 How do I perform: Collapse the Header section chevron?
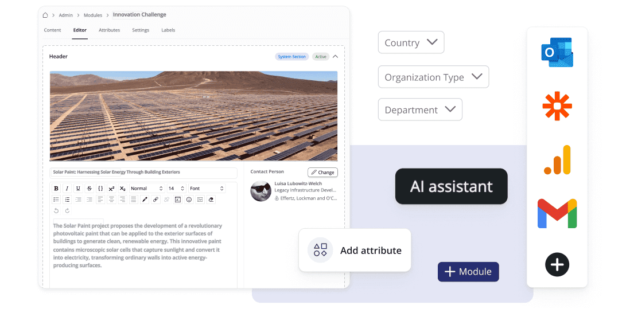pyautogui.click(x=335, y=57)
